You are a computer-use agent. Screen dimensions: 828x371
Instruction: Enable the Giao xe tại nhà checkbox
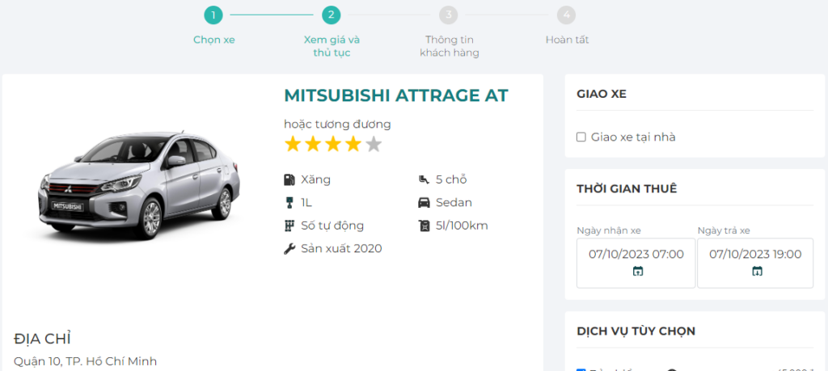(581, 137)
